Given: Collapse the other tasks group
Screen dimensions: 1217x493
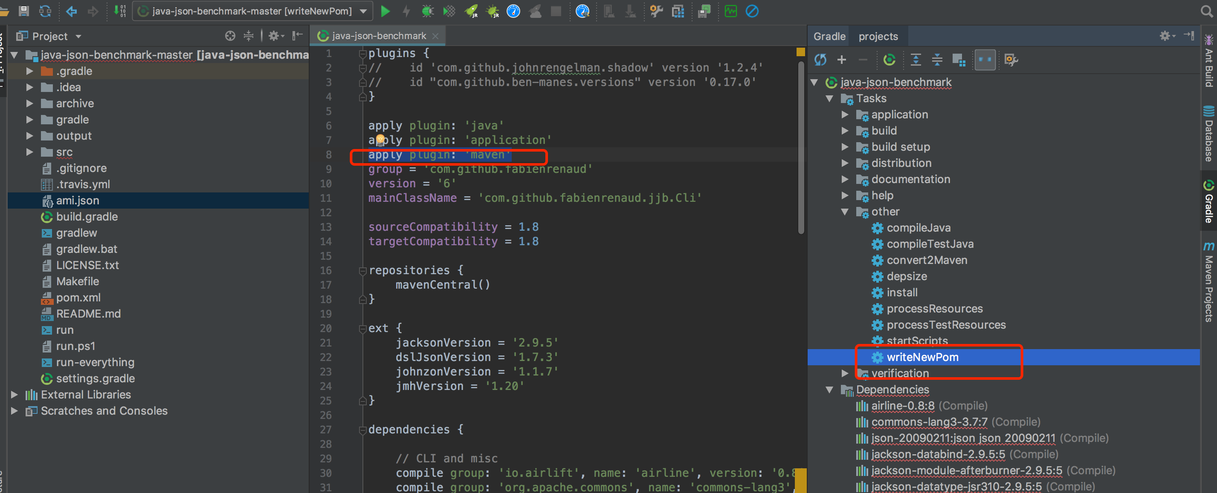Looking at the screenshot, I should click(845, 211).
